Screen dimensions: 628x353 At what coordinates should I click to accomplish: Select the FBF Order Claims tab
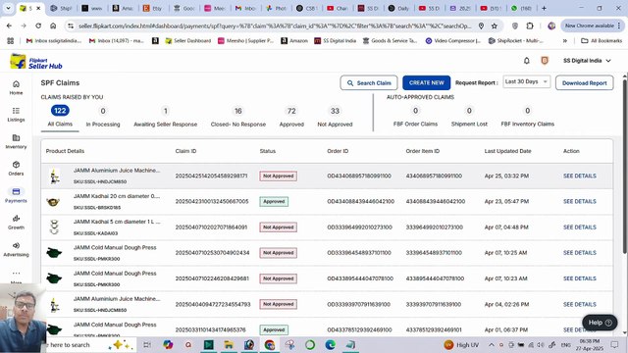[415, 117]
